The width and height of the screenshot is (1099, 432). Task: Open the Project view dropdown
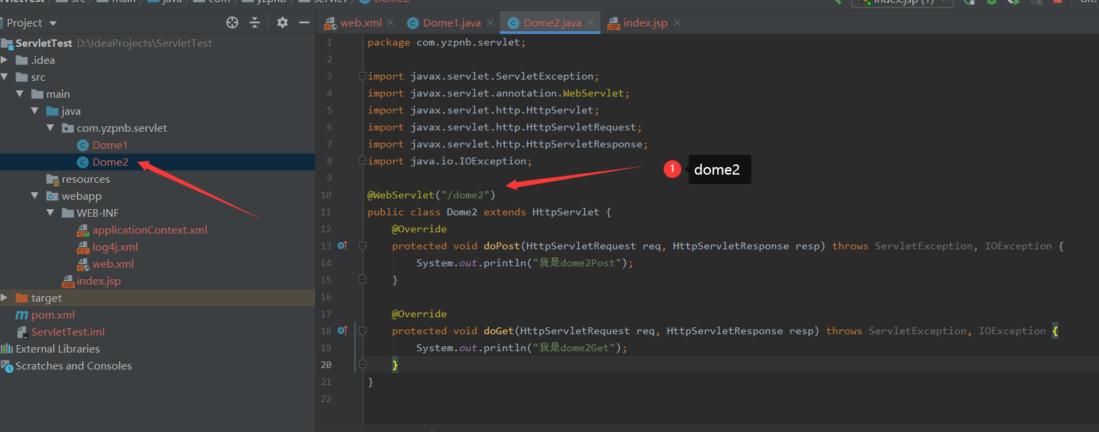click(53, 23)
